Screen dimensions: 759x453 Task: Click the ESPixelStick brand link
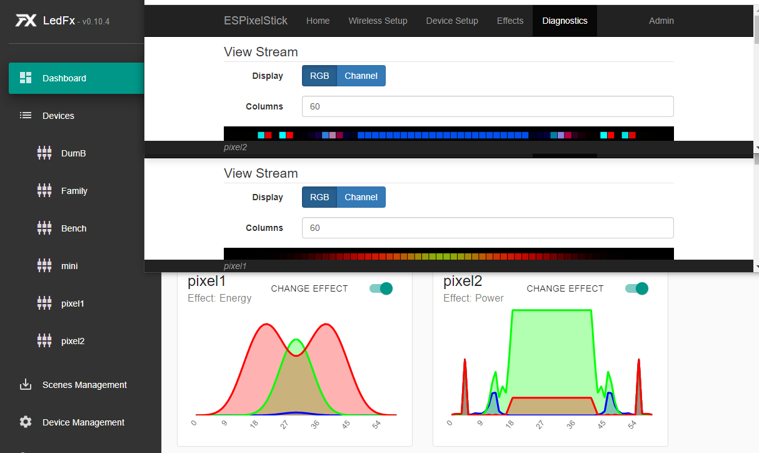256,21
